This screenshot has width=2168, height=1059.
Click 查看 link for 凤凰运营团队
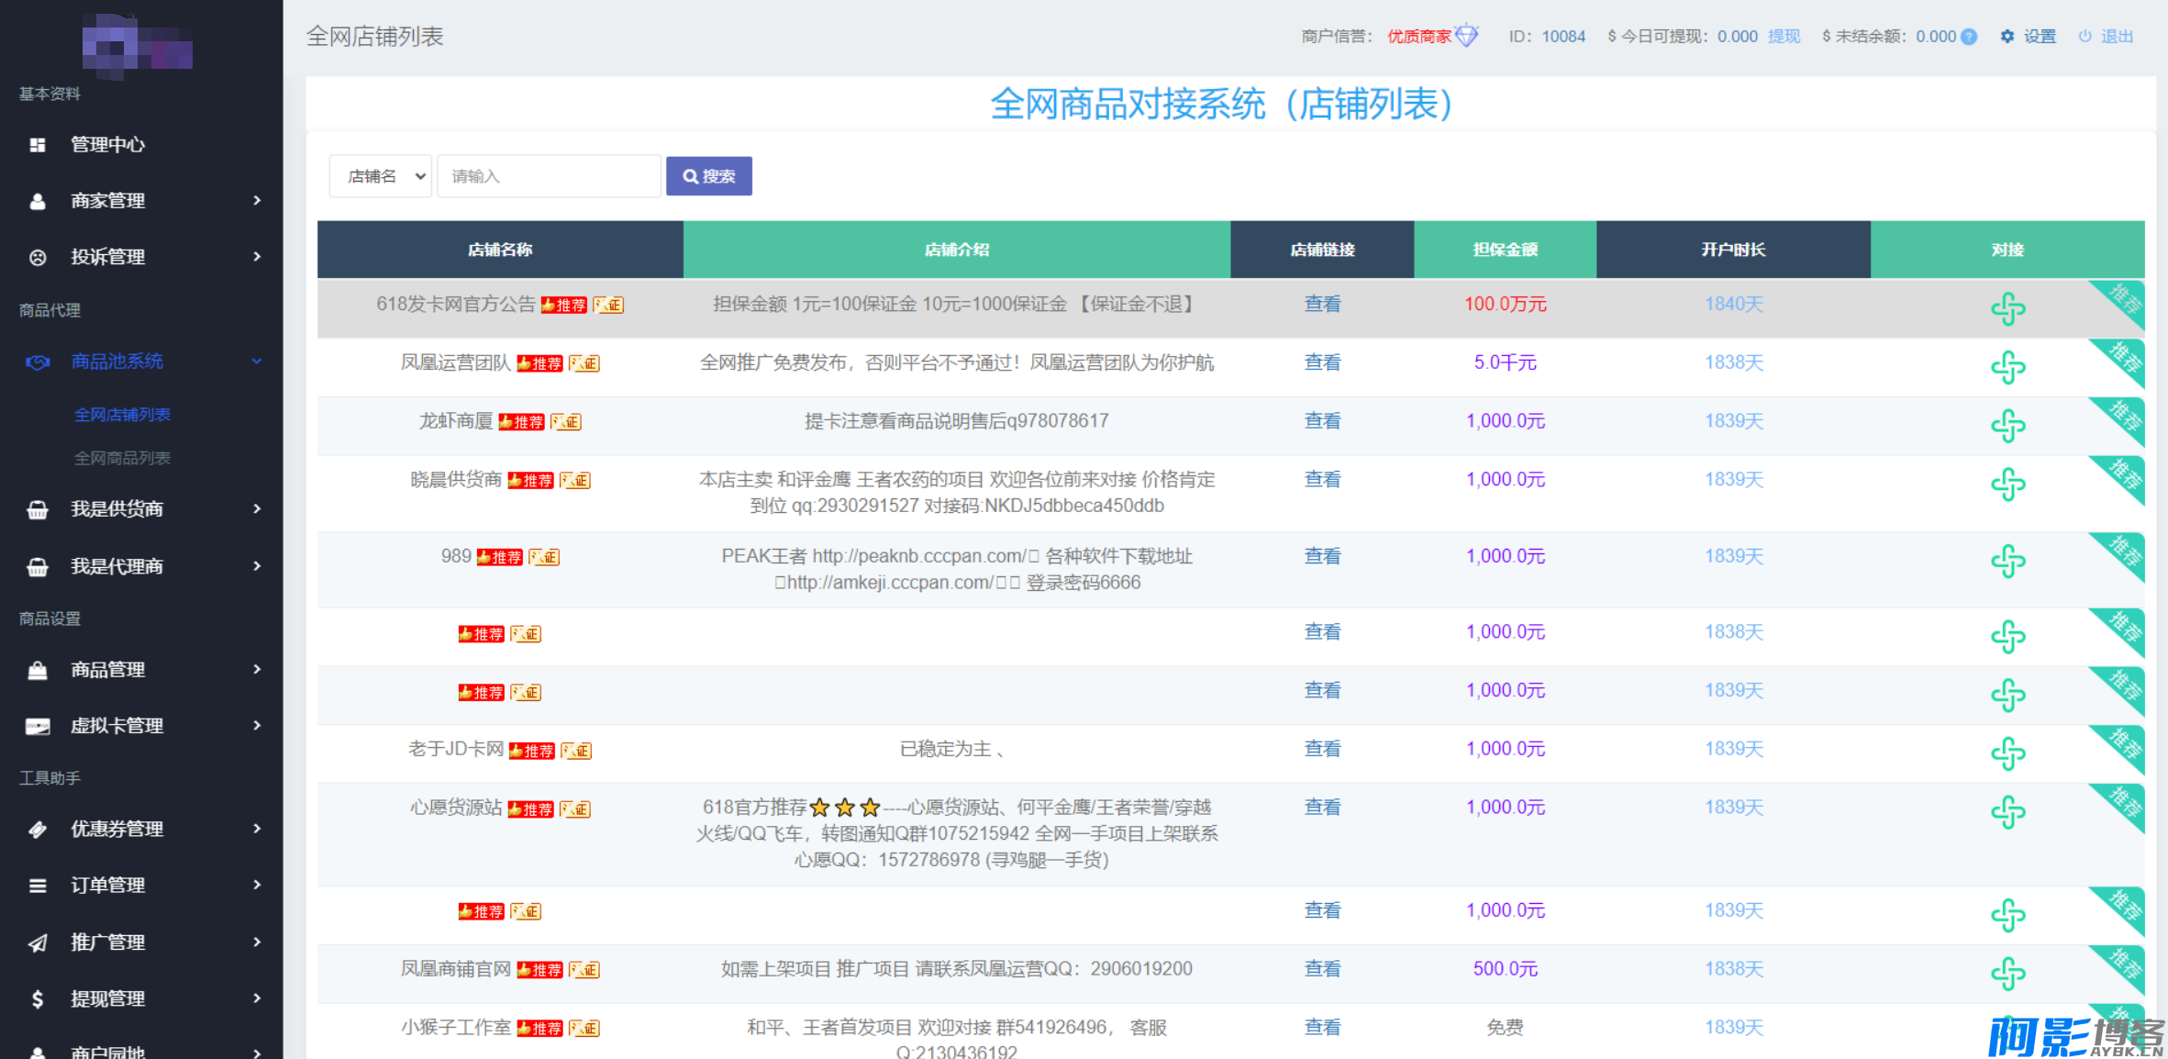coord(1321,362)
